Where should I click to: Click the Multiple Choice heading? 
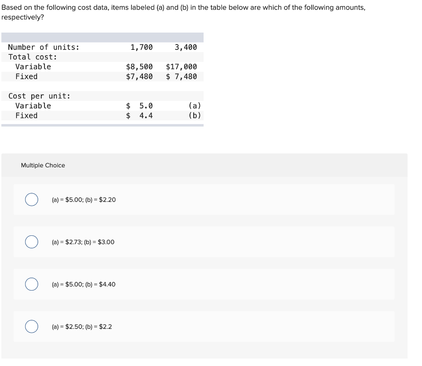43,165
